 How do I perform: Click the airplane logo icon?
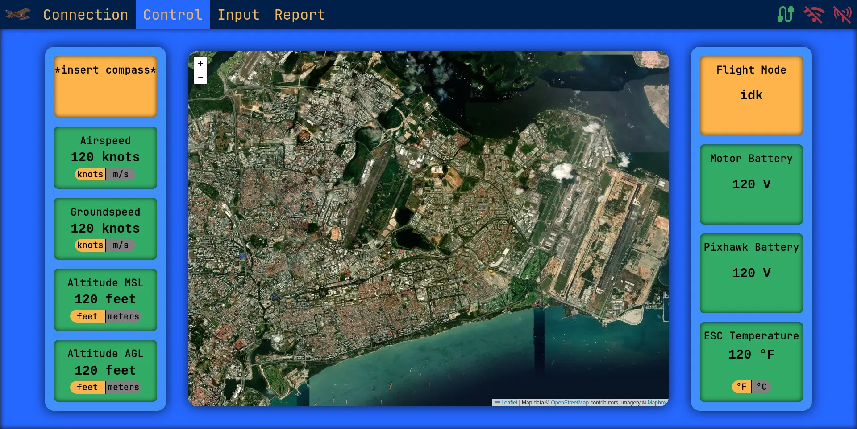(x=18, y=14)
